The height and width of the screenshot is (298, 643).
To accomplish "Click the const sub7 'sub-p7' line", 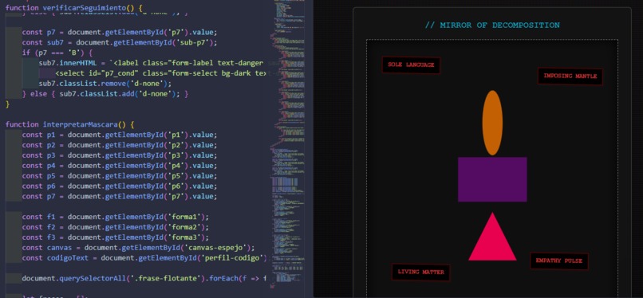I will click(x=120, y=42).
